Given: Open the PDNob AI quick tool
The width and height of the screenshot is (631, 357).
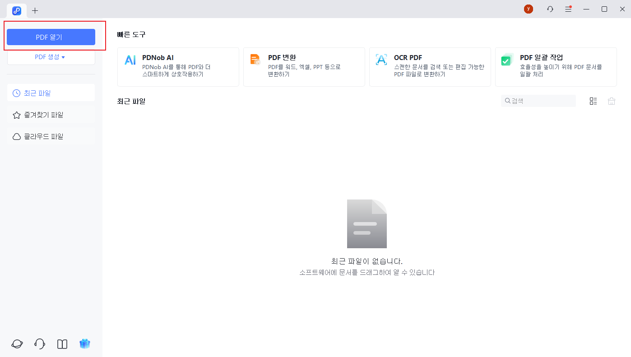Looking at the screenshot, I should click(x=178, y=67).
